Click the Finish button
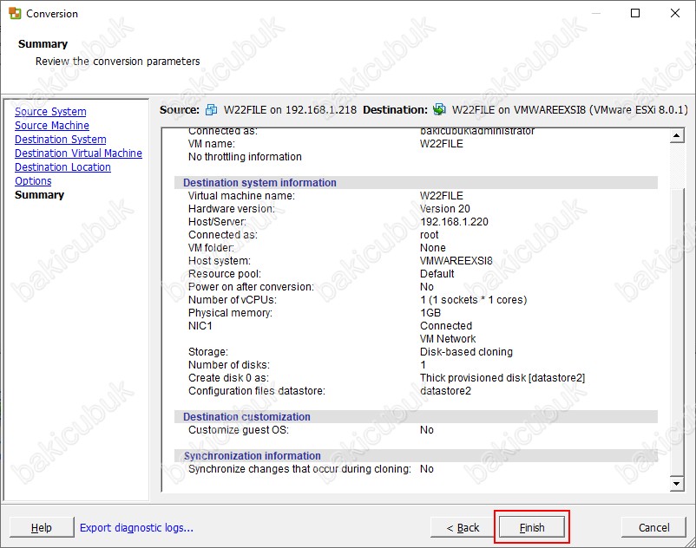Image resolution: width=696 pixels, height=548 pixels. (x=532, y=527)
